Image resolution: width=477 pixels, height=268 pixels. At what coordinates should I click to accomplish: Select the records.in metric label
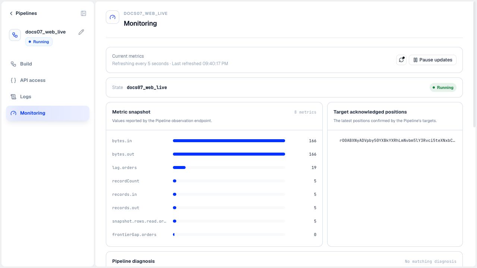tap(124, 194)
